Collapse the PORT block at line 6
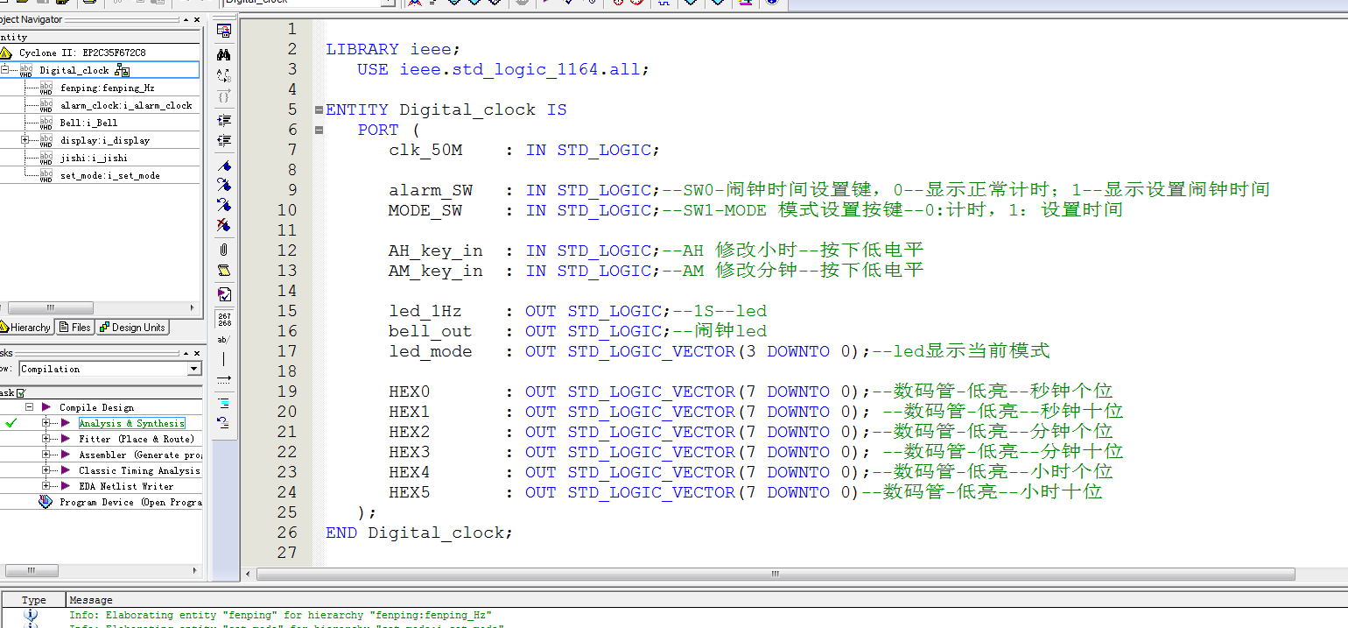Viewport: 1348px width, 628px height. coord(319,130)
